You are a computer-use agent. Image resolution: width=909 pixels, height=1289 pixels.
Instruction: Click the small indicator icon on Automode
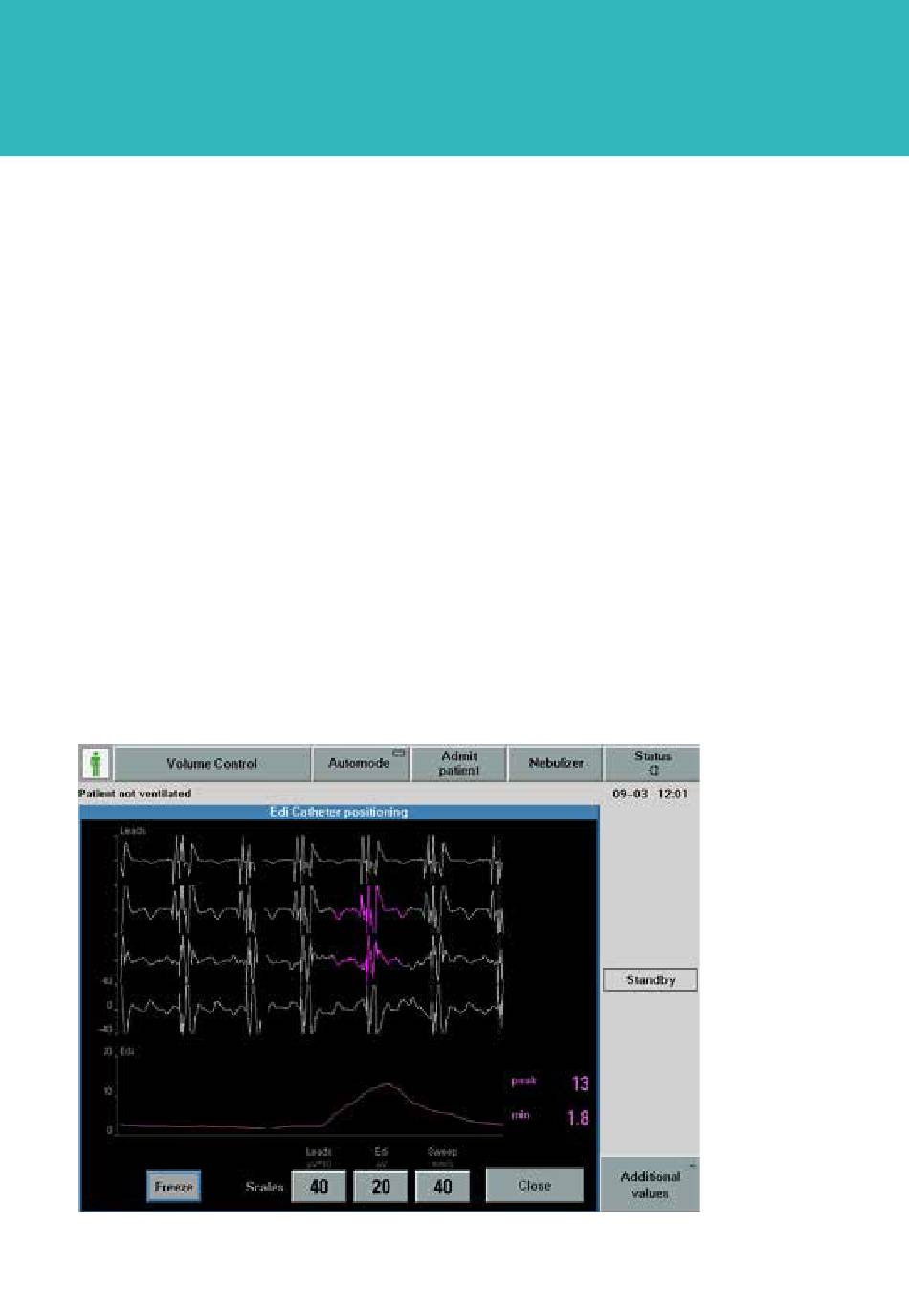coord(399,754)
